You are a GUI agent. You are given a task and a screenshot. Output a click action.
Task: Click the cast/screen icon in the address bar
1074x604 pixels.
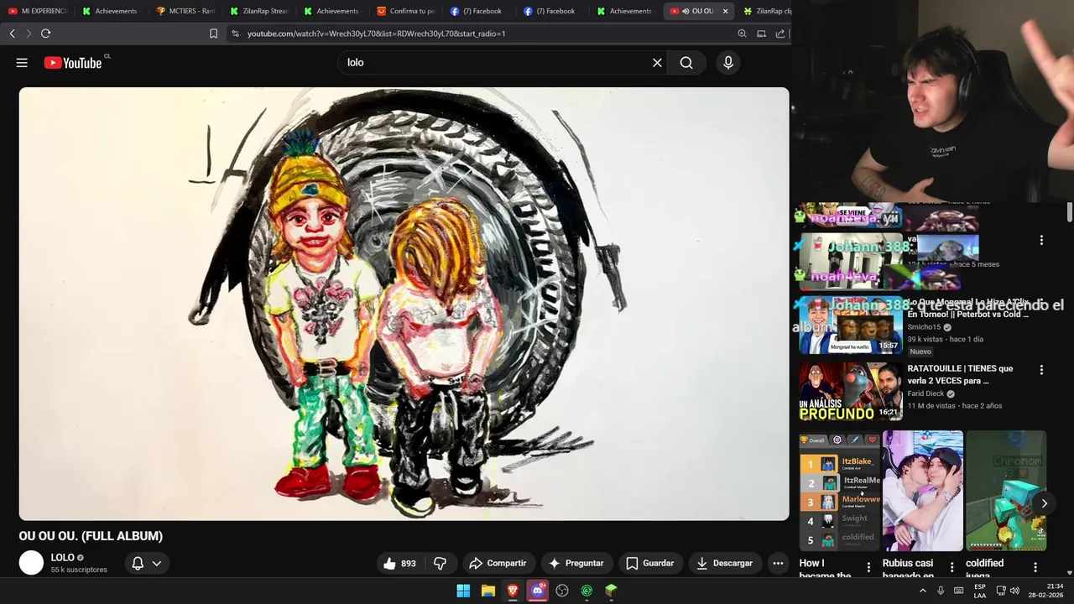(761, 34)
